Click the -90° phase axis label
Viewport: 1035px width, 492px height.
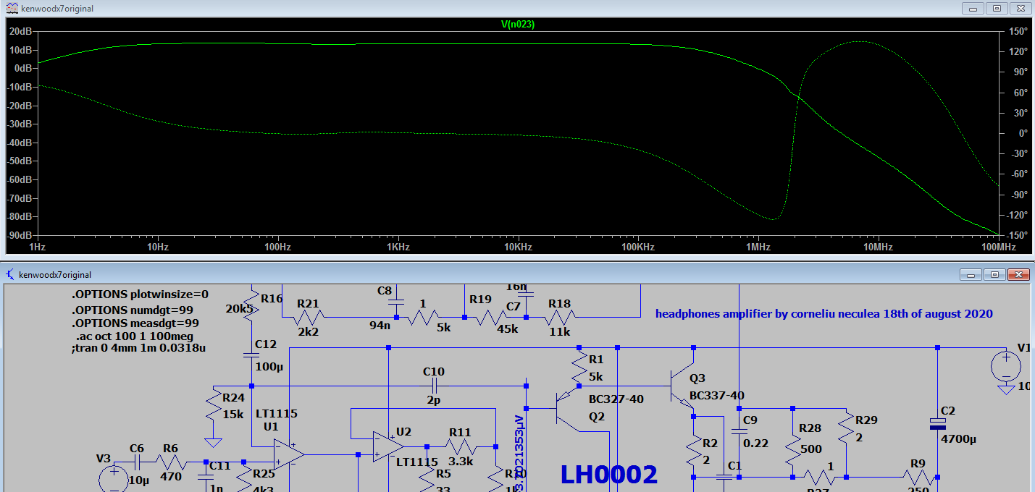pyautogui.click(x=1018, y=194)
